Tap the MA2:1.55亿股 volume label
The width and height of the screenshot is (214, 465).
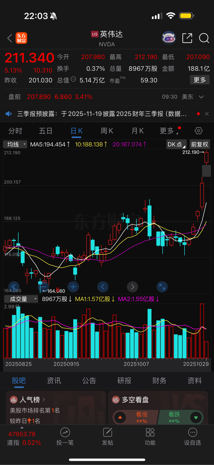[x=138, y=299]
